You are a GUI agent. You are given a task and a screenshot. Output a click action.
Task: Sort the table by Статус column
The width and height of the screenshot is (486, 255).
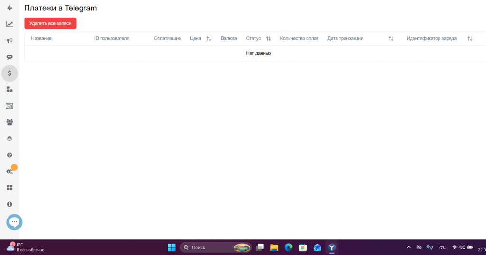pos(268,39)
